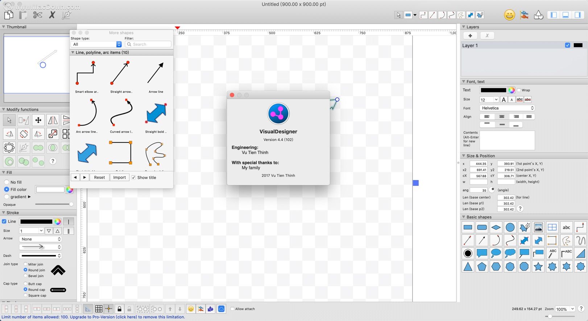Toggle the Line stroke checkbox
This screenshot has width=588, height=321.
[4, 221]
